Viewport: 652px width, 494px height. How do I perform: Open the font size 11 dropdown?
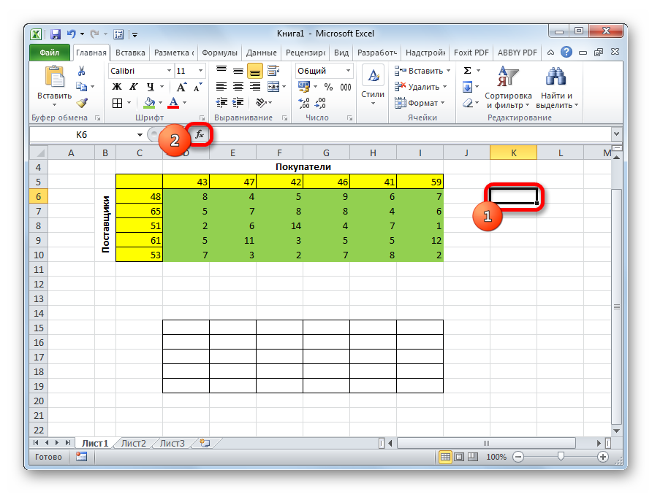(x=200, y=71)
